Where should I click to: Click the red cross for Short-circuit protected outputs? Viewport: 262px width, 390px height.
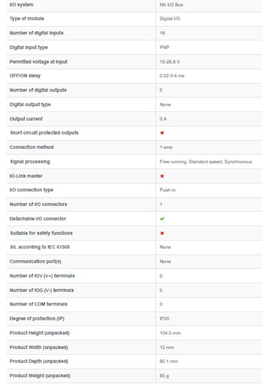[162, 133]
